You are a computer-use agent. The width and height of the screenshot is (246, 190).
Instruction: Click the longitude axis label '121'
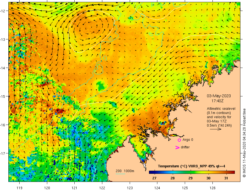click(x=74, y=188)
